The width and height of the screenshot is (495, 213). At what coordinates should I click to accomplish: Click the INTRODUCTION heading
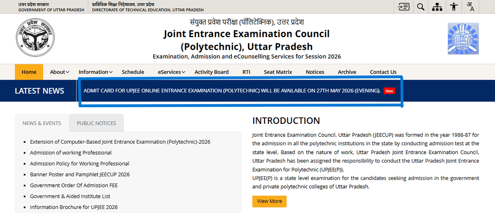click(286, 121)
